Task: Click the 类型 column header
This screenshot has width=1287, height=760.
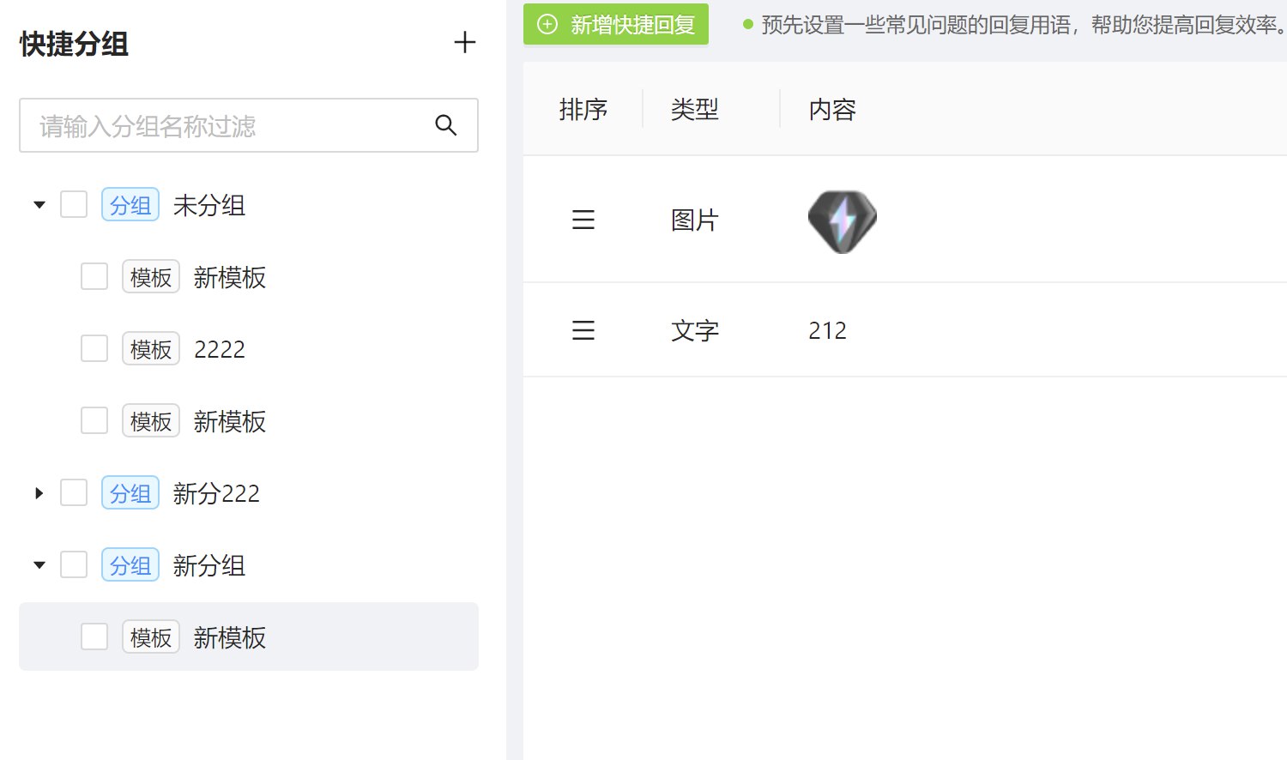Action: coord(695,110)
